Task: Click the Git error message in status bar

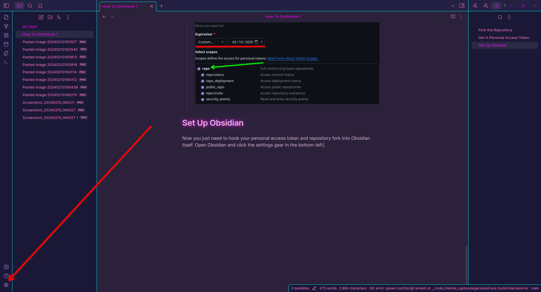Action: point(449,288)
